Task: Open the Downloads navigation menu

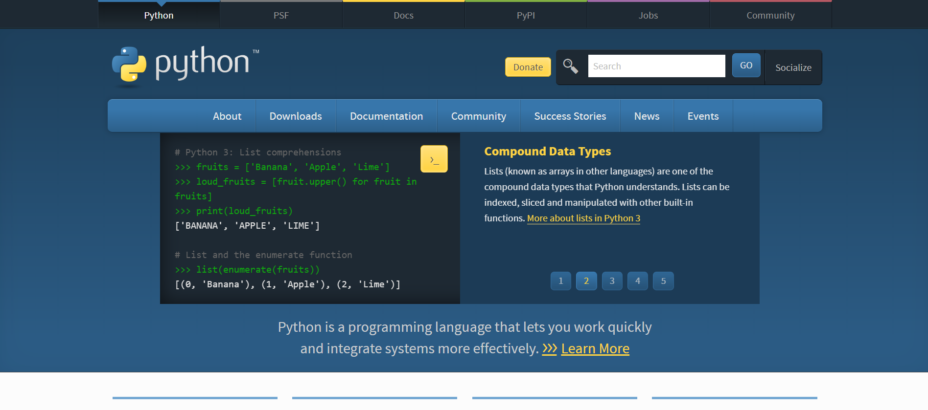Action: pos(296,116)
